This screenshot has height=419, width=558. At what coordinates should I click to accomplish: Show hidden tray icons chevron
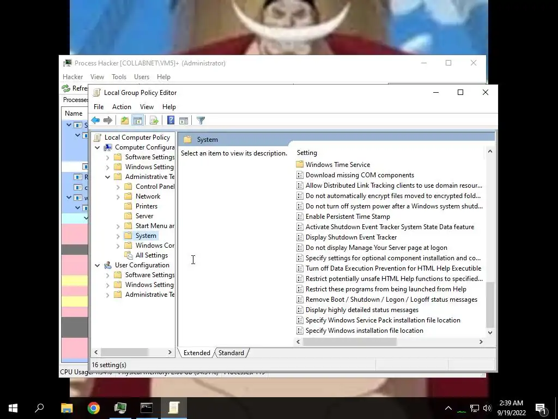pos(448,408)
